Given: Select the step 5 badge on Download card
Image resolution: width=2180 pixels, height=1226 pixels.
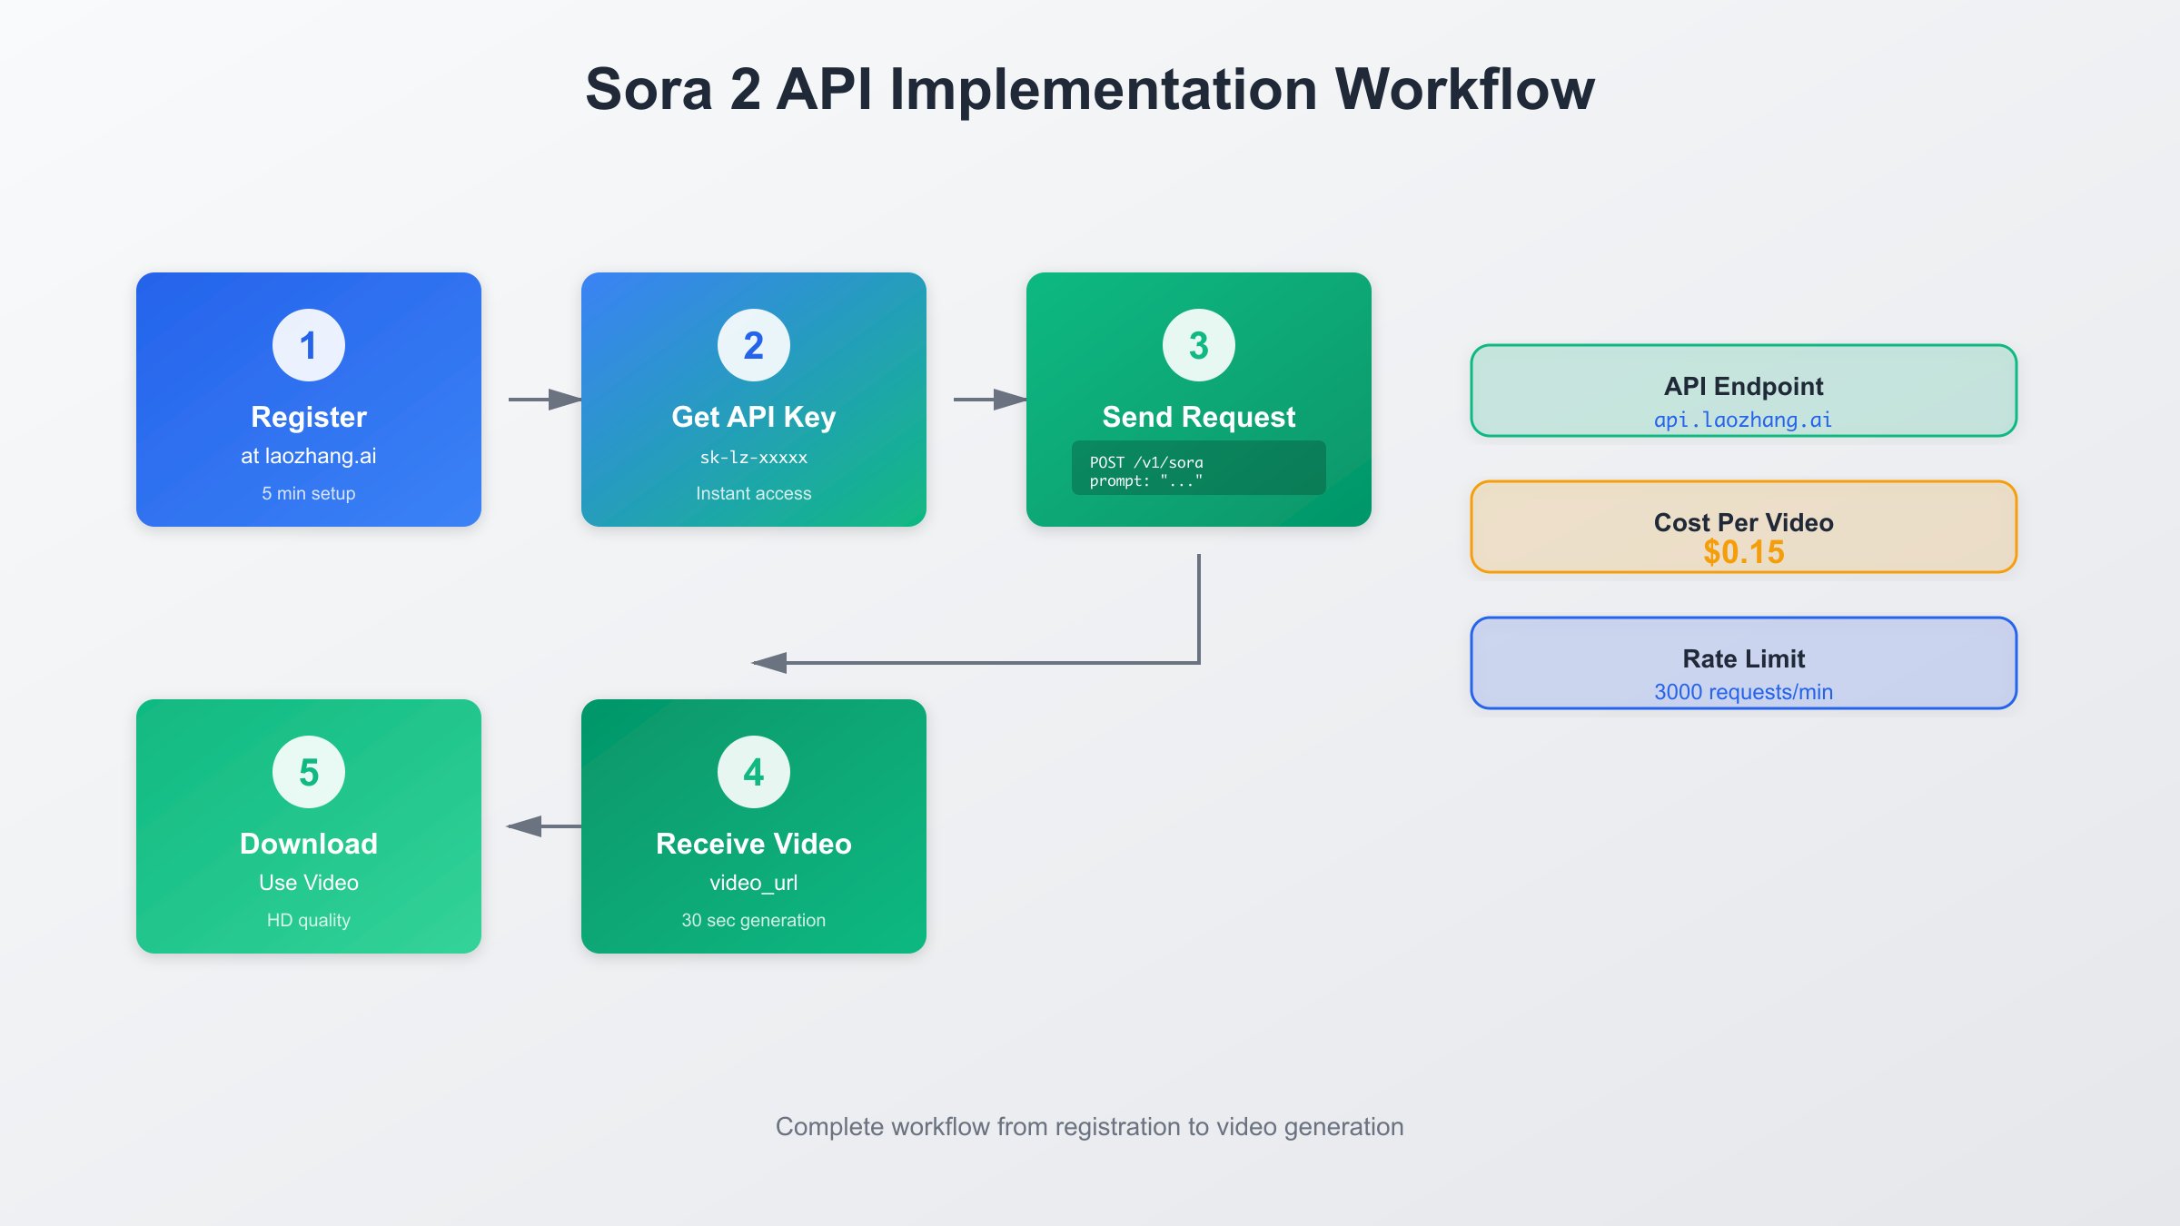Looking at the screenshot, I should click(x=308, y=771).
